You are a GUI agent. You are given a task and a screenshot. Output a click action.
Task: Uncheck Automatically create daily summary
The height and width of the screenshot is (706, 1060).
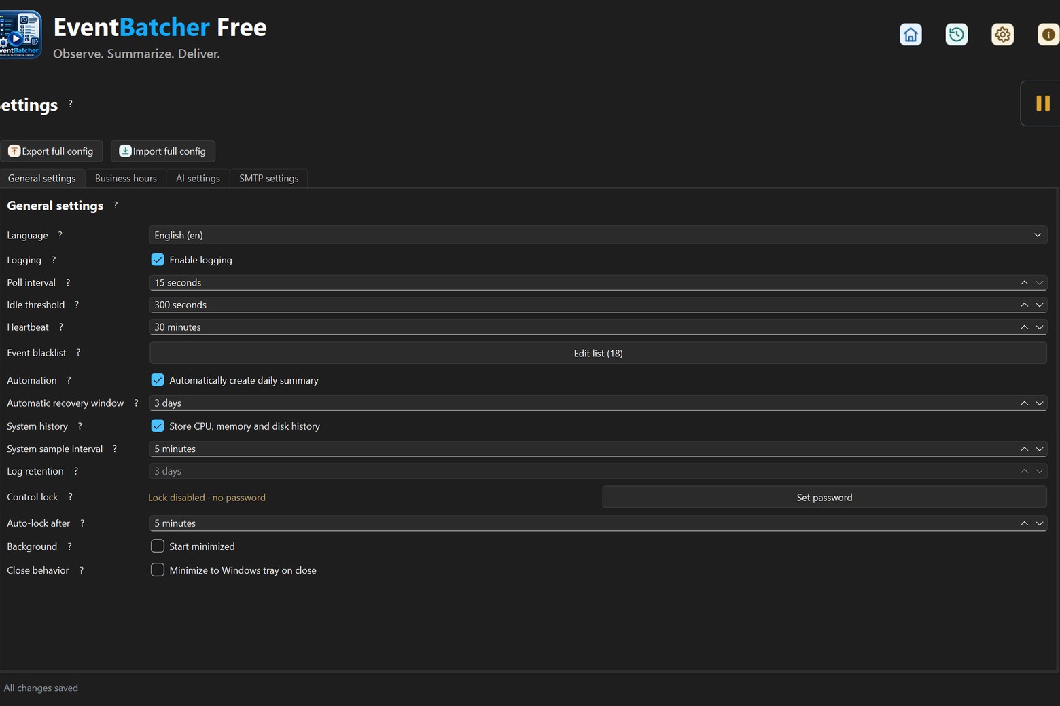click(158, 380)
